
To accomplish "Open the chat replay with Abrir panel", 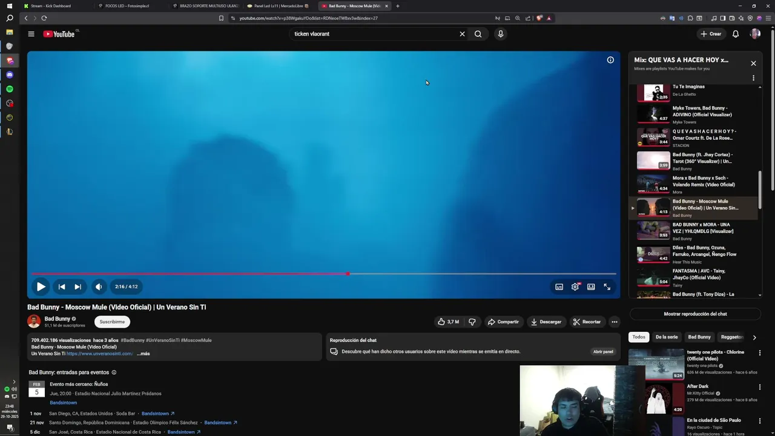I will 603,351.
